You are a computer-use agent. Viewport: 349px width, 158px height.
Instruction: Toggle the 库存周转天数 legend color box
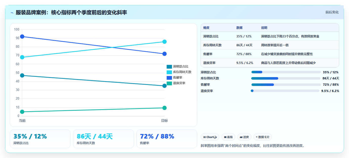[x=169, y=72]
